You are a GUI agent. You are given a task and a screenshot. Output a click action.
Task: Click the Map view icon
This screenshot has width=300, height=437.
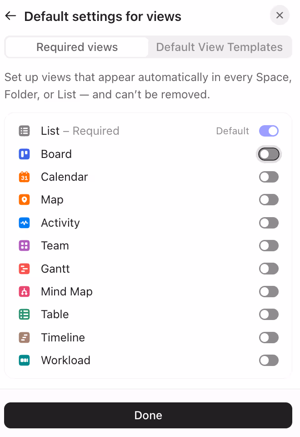24,199
